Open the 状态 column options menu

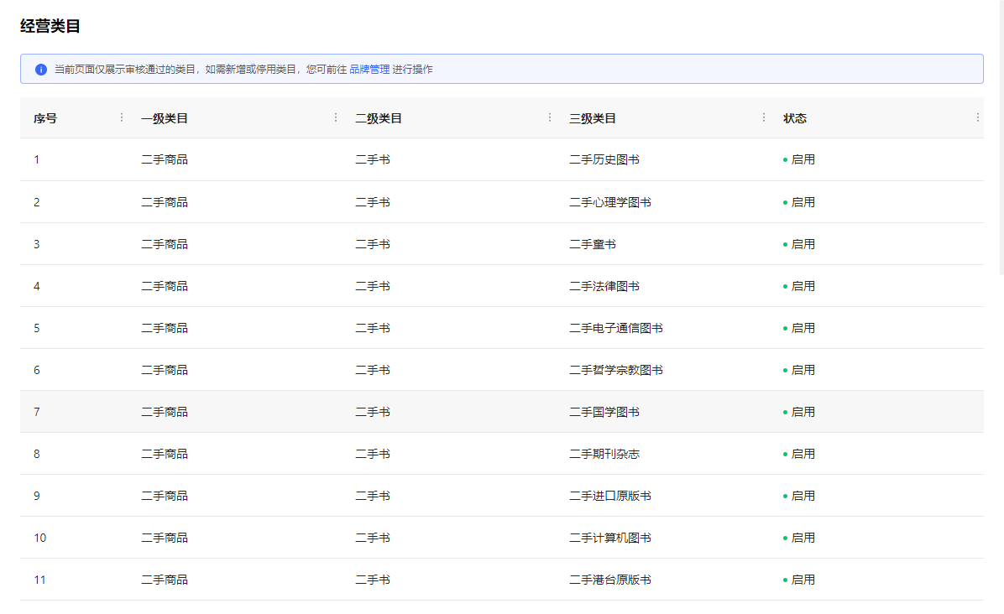coord(977,118)
